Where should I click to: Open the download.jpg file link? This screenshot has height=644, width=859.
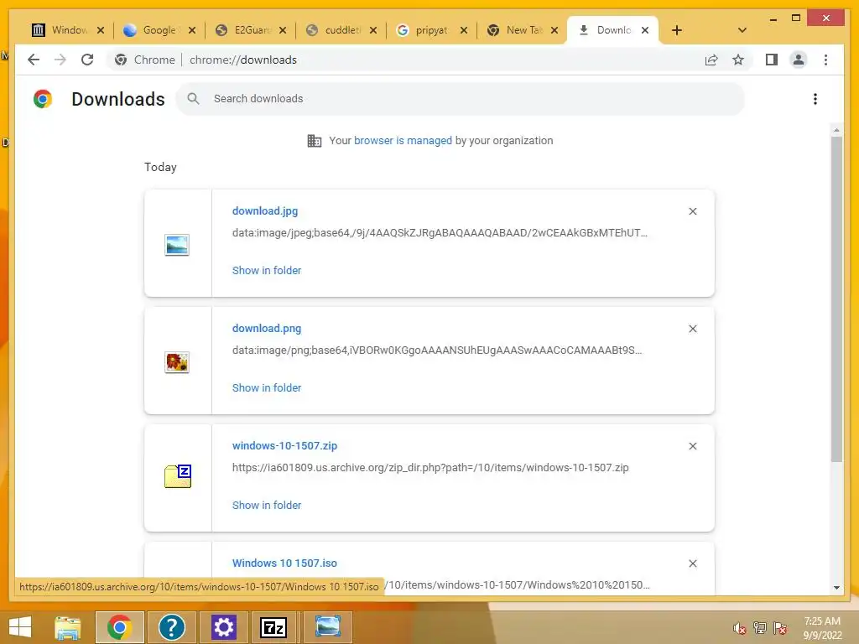coord(265,210)
